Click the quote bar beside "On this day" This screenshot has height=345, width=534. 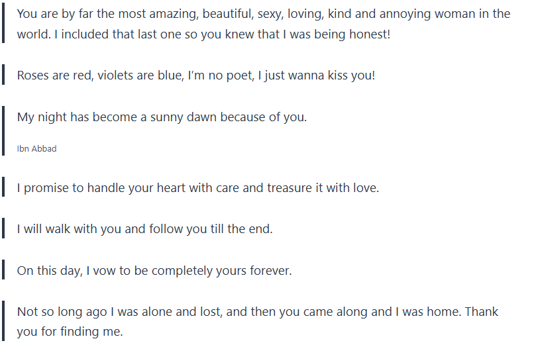tap(4, 271)
